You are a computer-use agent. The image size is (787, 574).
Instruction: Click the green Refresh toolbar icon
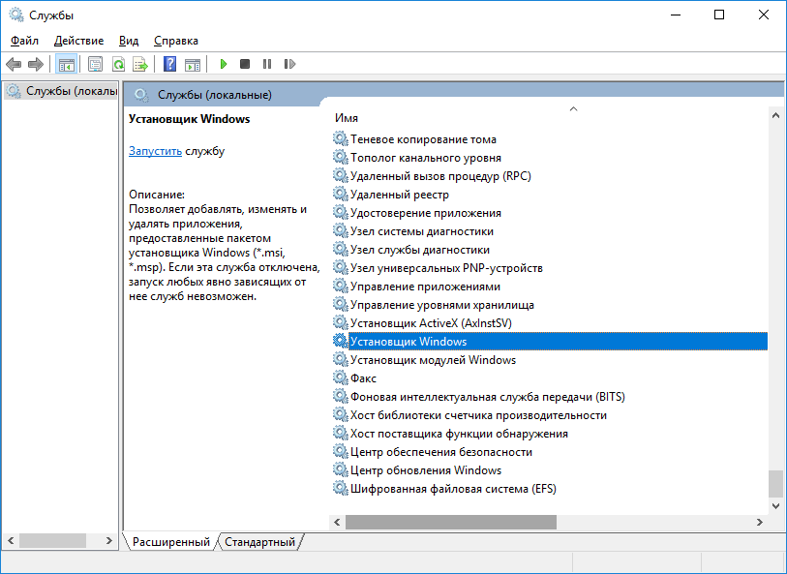(x=118, y=64)
